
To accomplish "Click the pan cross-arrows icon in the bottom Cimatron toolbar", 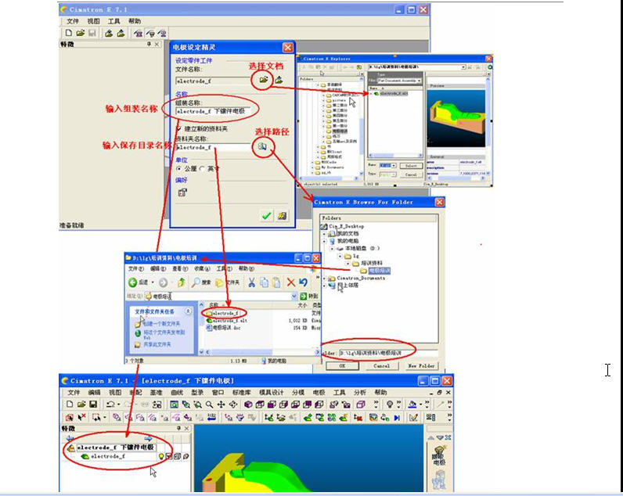I will [221, 404].
